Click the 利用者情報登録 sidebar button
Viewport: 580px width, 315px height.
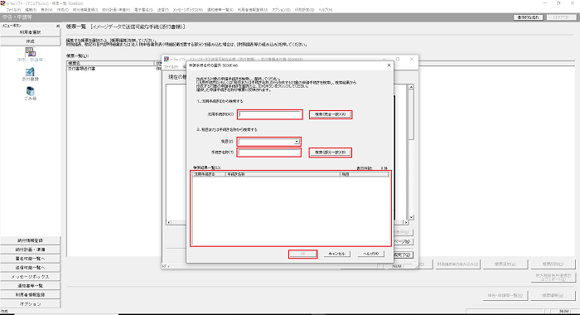coord(31,295)
